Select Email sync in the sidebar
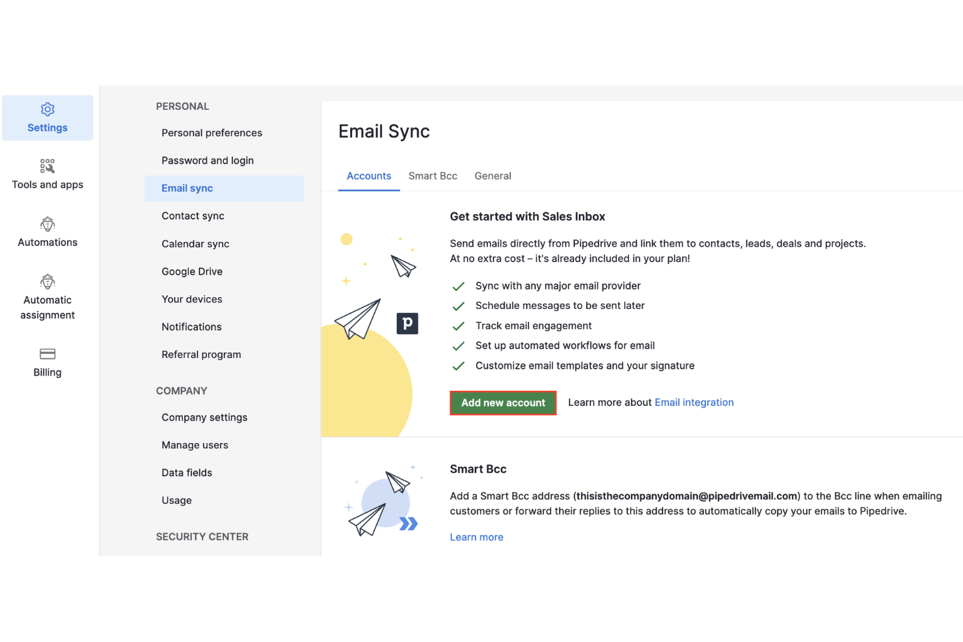 (x=187, y=188)
